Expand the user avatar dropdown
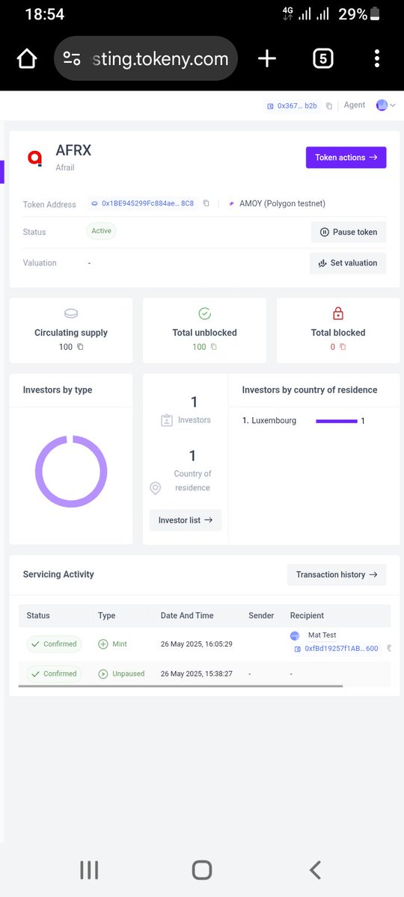Viewport: 404px width, 897px height. 385,105
